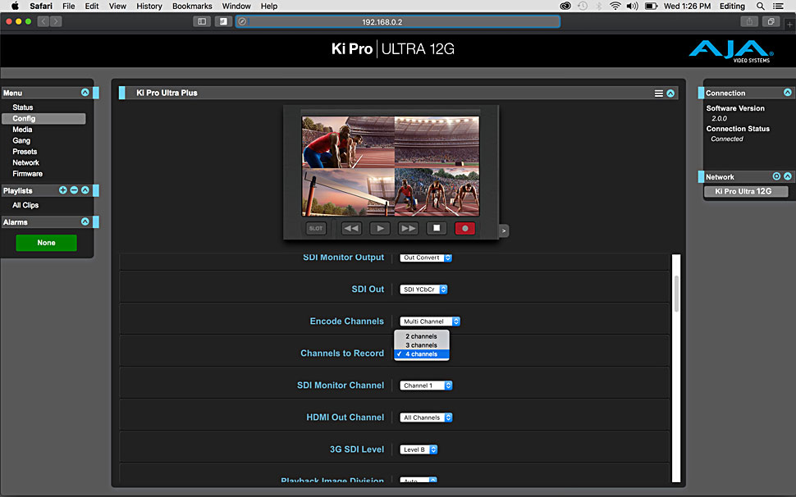
Task: Collapse the Alarms panel
Action: pos(85,221)
